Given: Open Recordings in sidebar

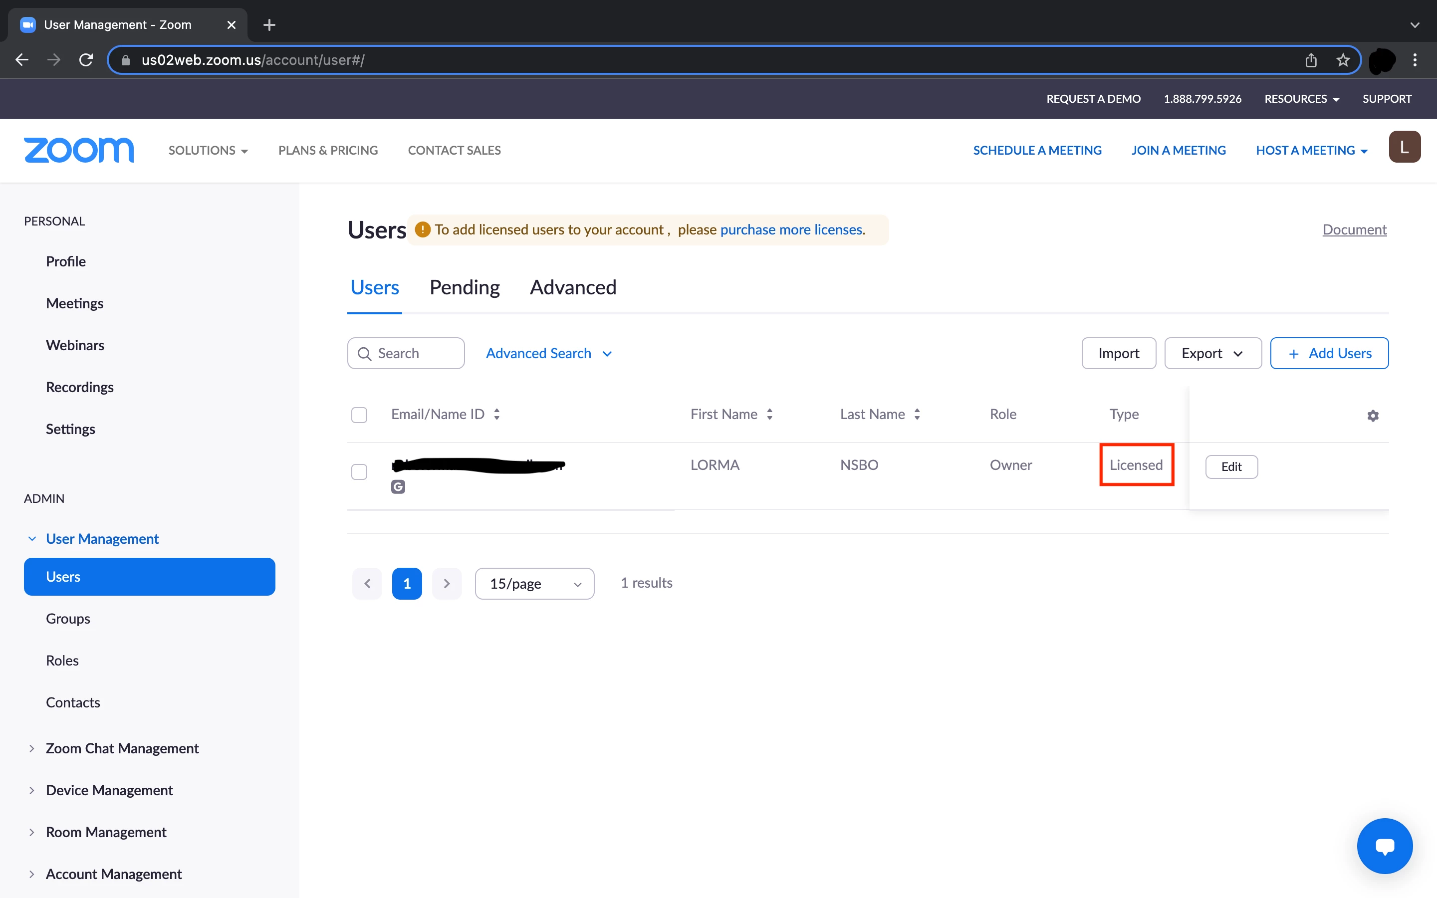Looking at the screenshot, I should (x=79, y=387).
